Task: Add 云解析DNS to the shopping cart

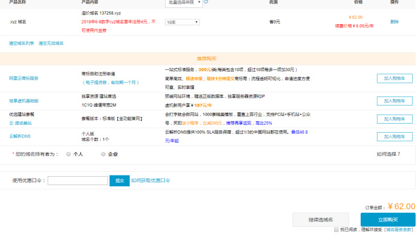Action: point(395,137)
